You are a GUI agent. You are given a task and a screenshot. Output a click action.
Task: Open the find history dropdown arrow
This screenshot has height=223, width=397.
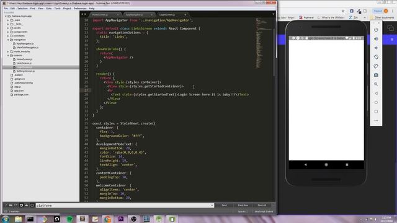coord(212,206)
